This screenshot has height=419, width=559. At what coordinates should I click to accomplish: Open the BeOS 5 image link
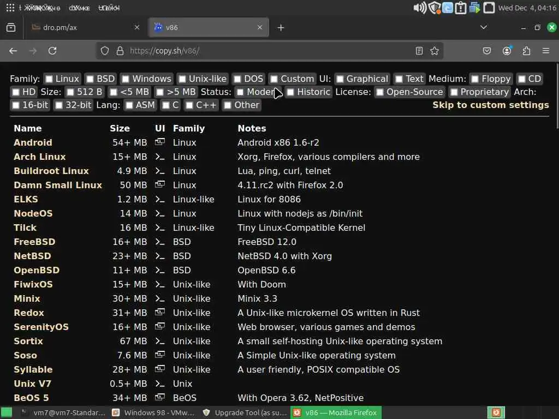coord(31,398)
